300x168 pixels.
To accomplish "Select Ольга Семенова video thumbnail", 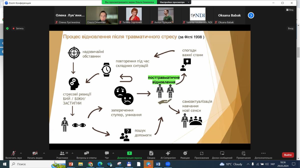I will 102,15.
